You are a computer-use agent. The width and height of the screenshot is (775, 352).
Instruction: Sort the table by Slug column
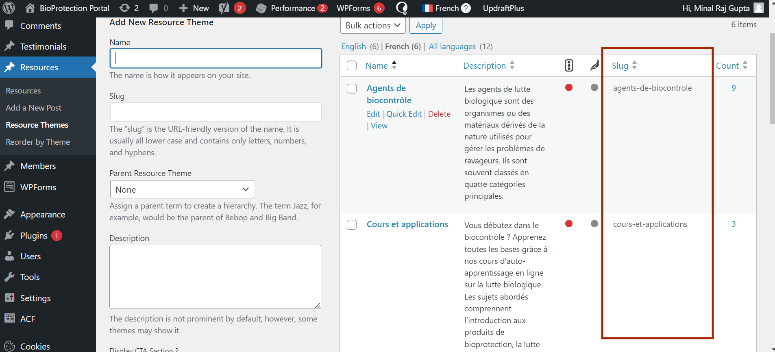(x=624, y=65)
